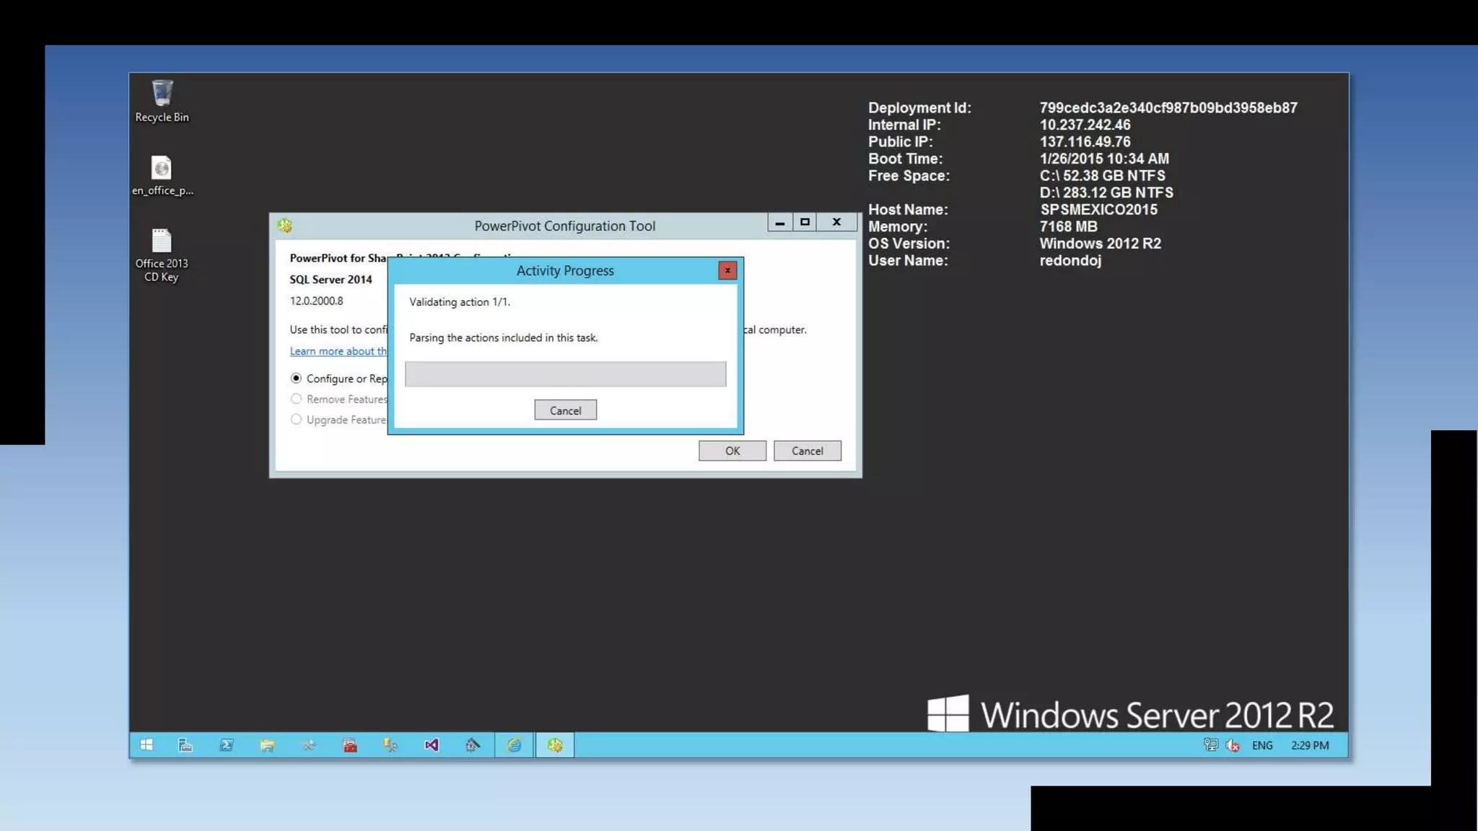Click Cancel in the PowerPivot Configuration Tool window
The image size is (1478, 831).
(807, 451)
